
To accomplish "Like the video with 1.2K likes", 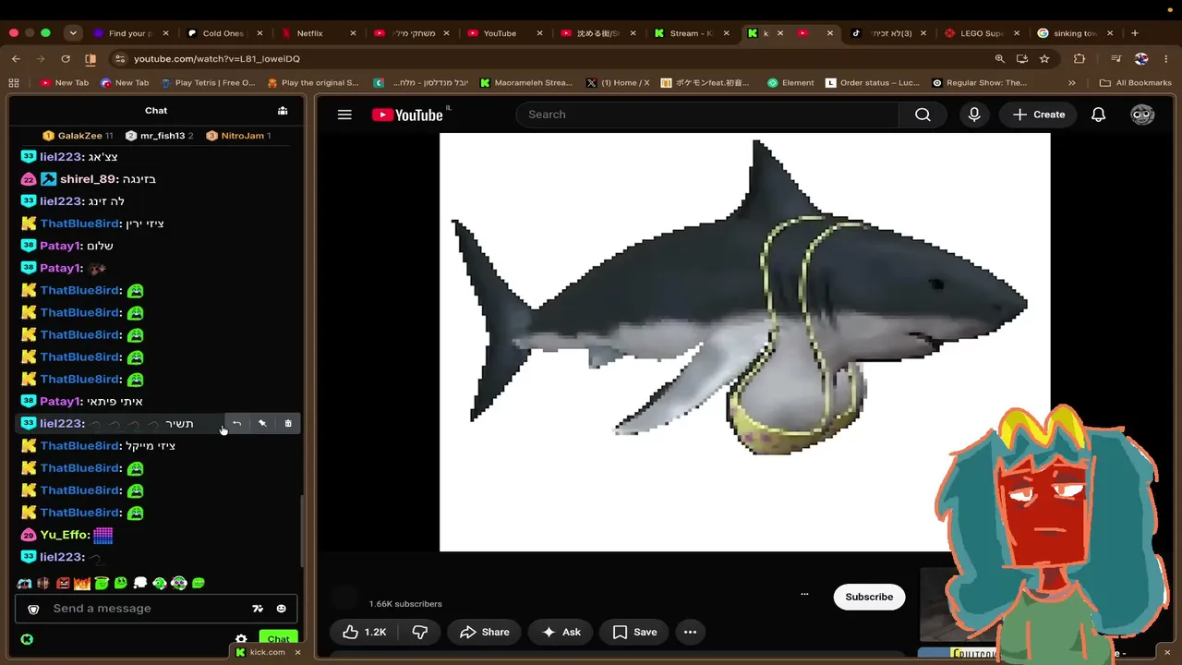I will click(364, 632).
